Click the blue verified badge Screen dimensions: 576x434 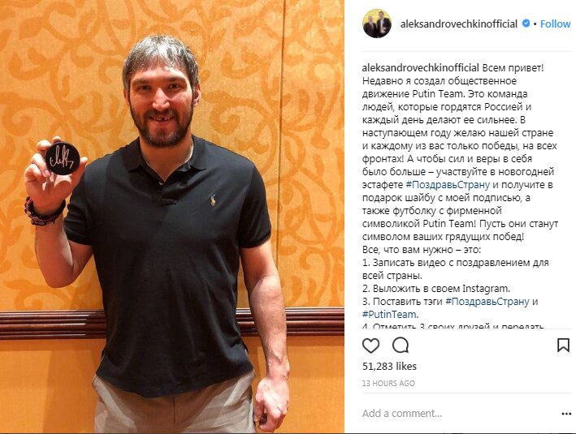coord(526,24)
